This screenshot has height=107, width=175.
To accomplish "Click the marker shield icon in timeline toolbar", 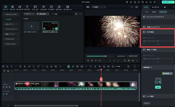I will pyautogui.click(x=91, y=66).
